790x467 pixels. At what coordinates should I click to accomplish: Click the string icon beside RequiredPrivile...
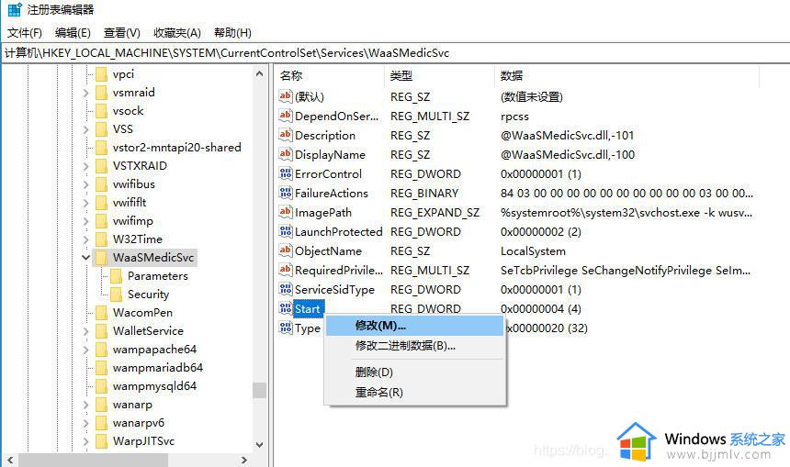285,270
